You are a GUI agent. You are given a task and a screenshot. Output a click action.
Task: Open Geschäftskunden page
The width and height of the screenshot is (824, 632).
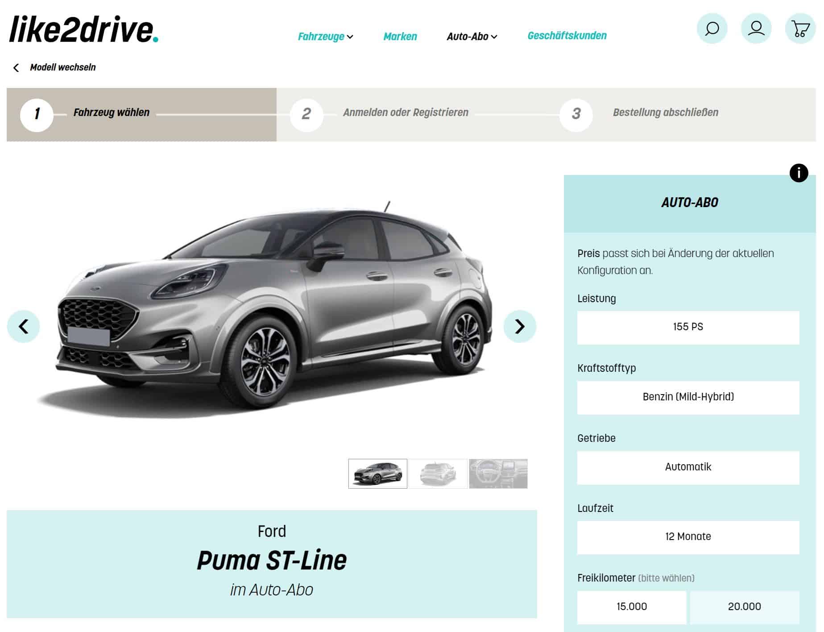point(567,36)
